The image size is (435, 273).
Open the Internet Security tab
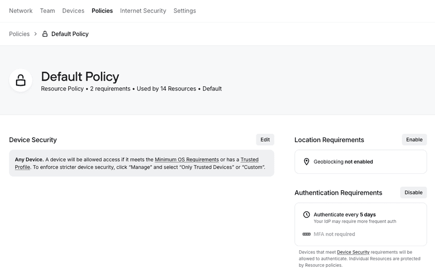(143, 11)
